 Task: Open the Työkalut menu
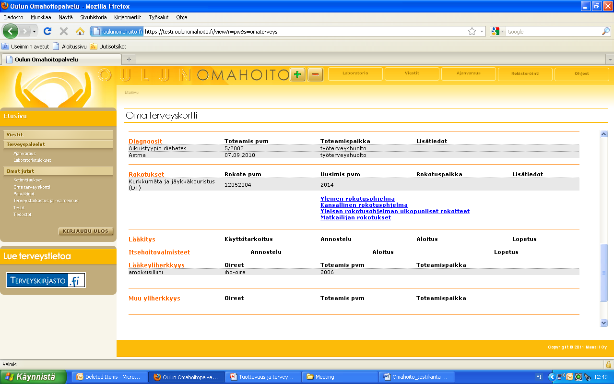pos(159,17)
